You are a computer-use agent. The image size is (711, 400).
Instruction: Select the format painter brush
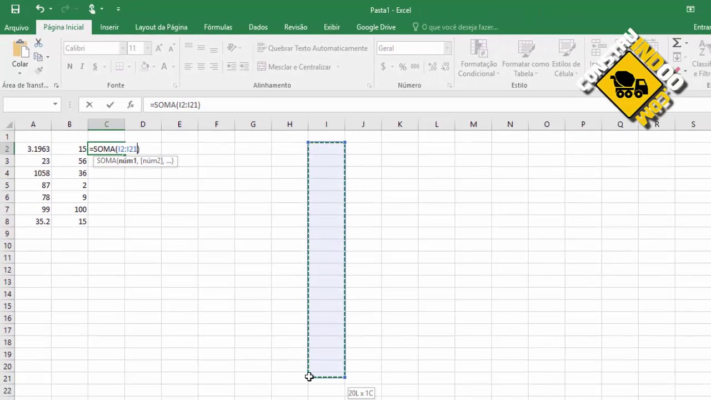point(38,70)
